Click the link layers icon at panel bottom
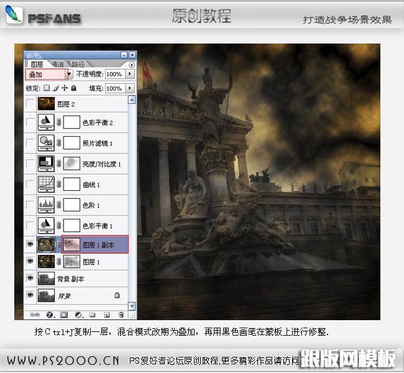This screenshot has width=404, height=373. 35,315
